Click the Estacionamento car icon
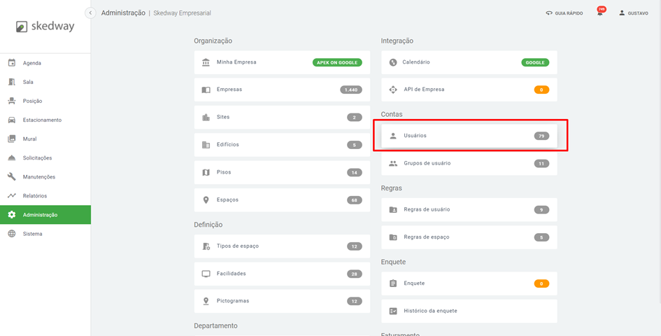Viewport: 661px width, 336px height. (x=12, y=120)
